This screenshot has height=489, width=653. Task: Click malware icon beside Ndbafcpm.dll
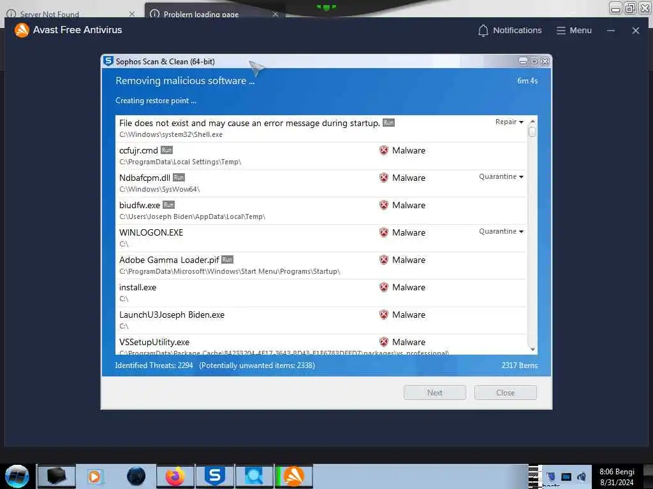point(384,178)
